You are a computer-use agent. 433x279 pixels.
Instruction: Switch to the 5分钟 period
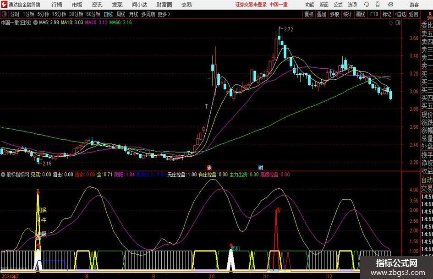(x=43, y=14)
